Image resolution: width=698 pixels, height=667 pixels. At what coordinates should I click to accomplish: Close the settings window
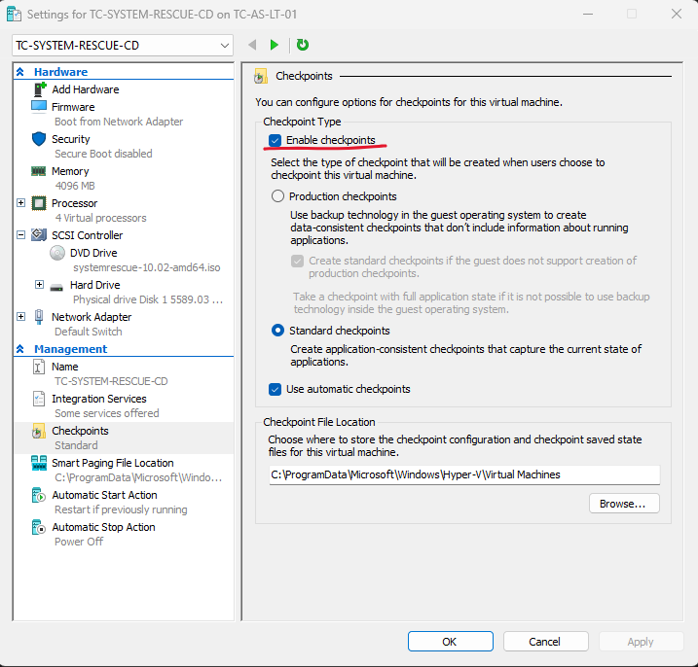pyautogui.click(x=677, y=14)
